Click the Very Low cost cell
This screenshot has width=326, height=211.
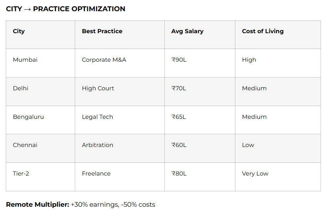tap(255, 174)
